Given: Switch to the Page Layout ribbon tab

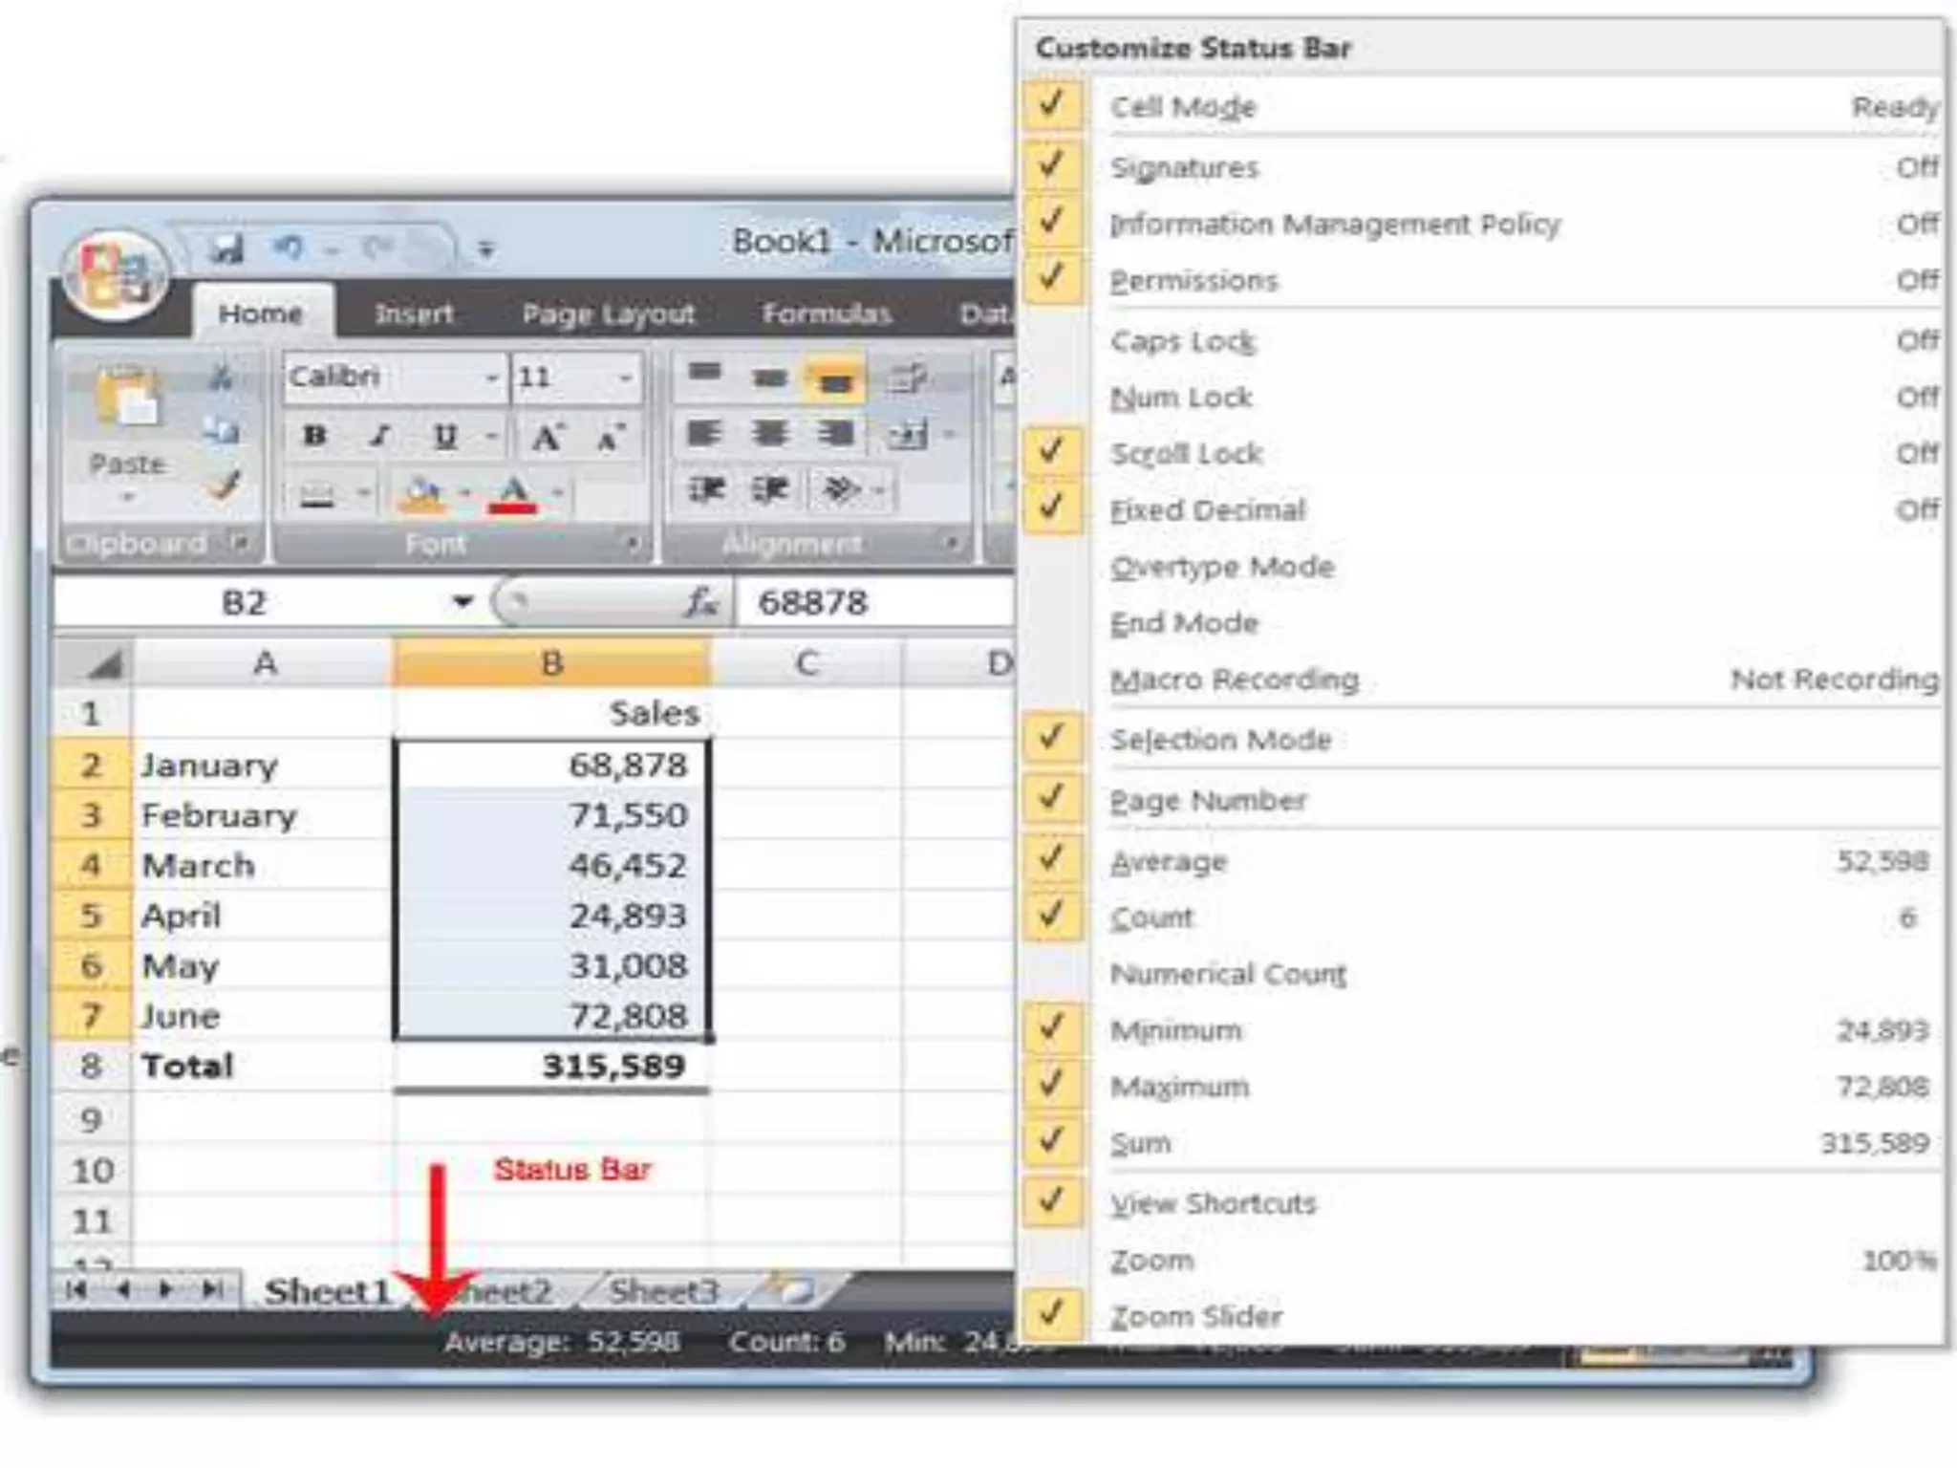Looking at the screenshot, I should [x=609, y=314].
